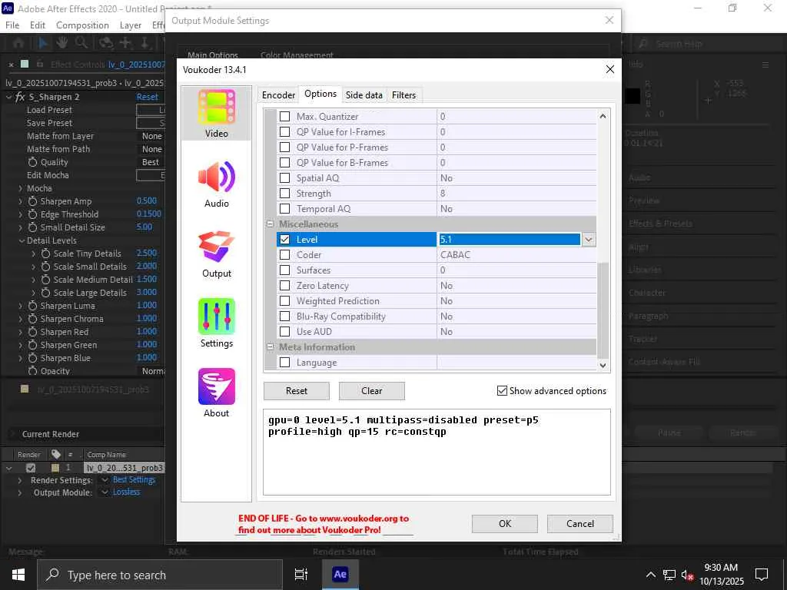Collapse the Miscellaneous group
Image resolution: width=787 pixels, height=590 pixels.
coord(270,224)
